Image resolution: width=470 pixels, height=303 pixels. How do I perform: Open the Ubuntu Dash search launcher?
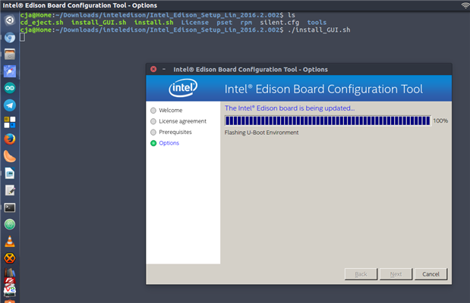(10, 20)
